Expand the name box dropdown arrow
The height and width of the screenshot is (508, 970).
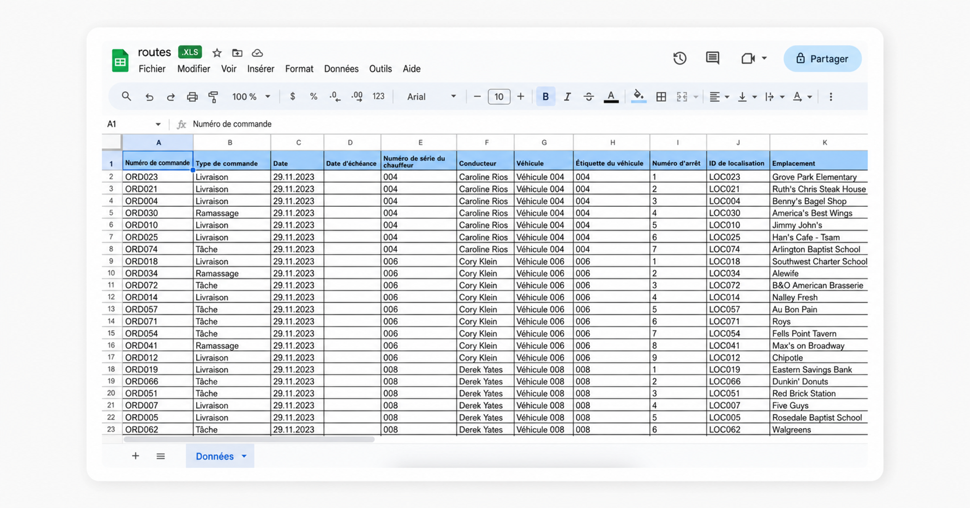(158, 124)
